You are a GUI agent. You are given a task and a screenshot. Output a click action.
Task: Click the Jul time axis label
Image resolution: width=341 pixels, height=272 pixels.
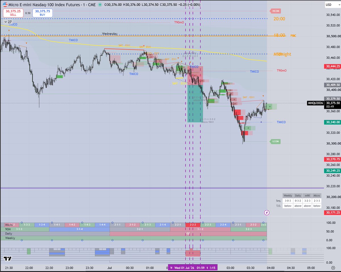pos(110,268)
